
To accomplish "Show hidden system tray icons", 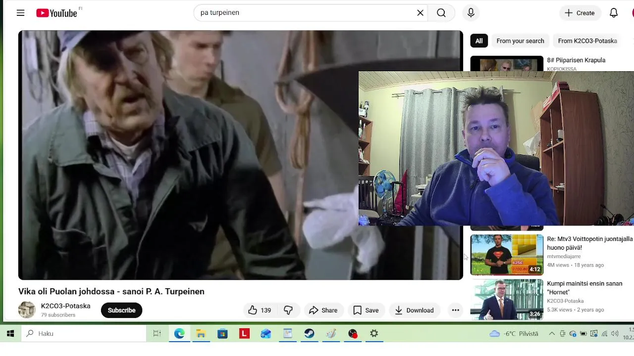I will 552,334.
